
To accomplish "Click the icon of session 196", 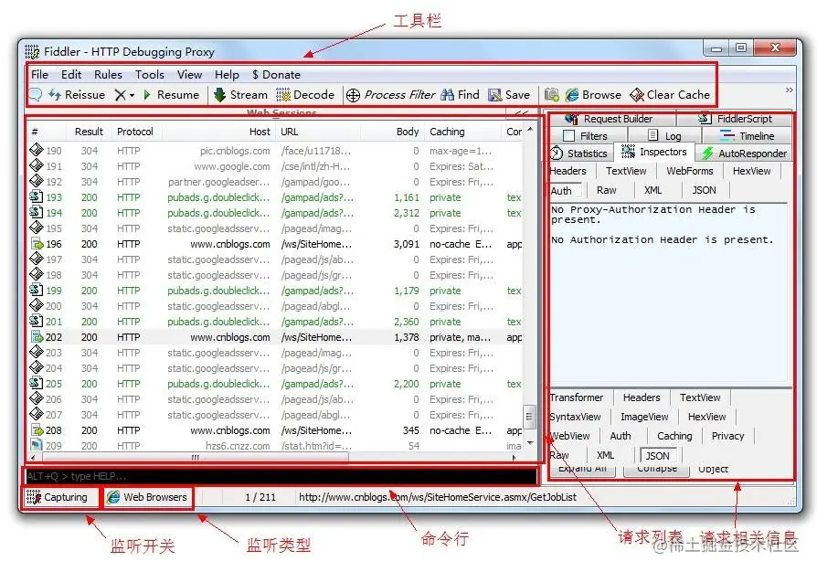I will coord(37,244).
